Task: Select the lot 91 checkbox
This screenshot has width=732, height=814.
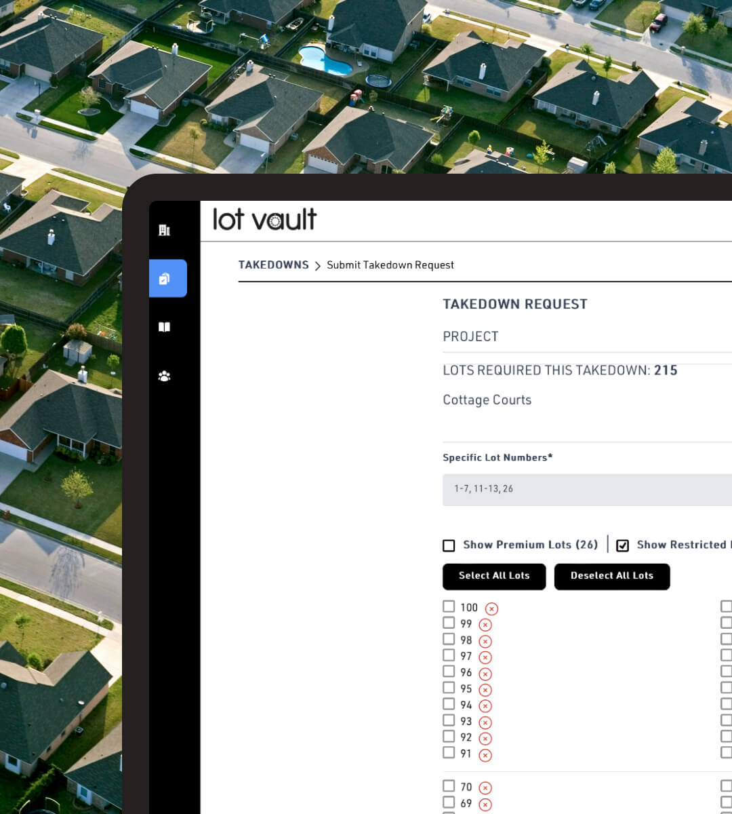Action: pos(449,752)
